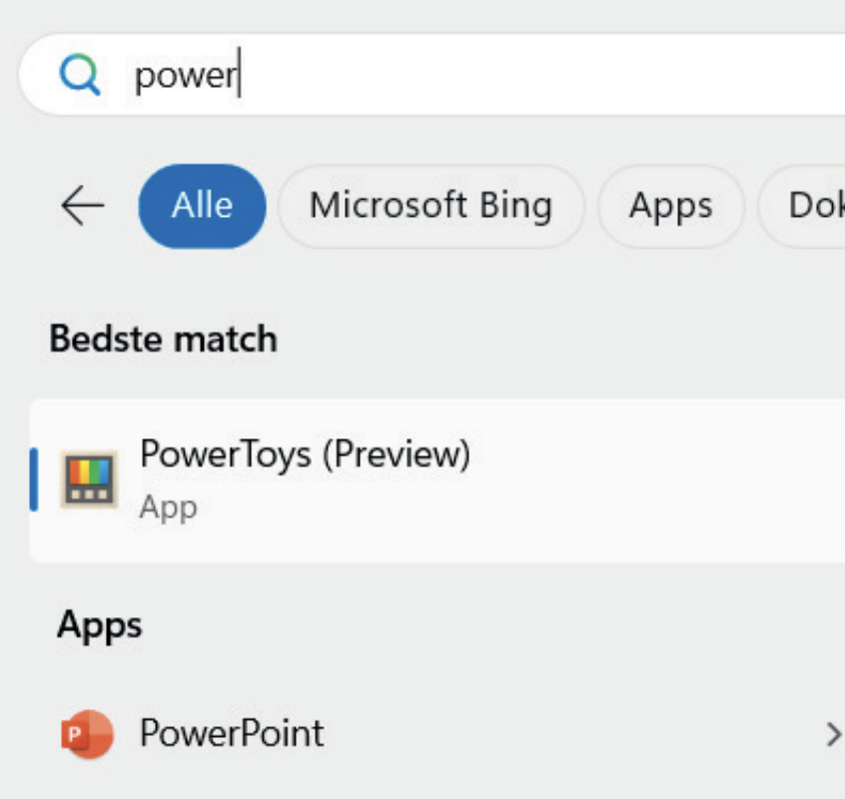Click the PowerPoint app icon
Image resolution: width=845 pixels, height=799 pixels.
[87, 735]
